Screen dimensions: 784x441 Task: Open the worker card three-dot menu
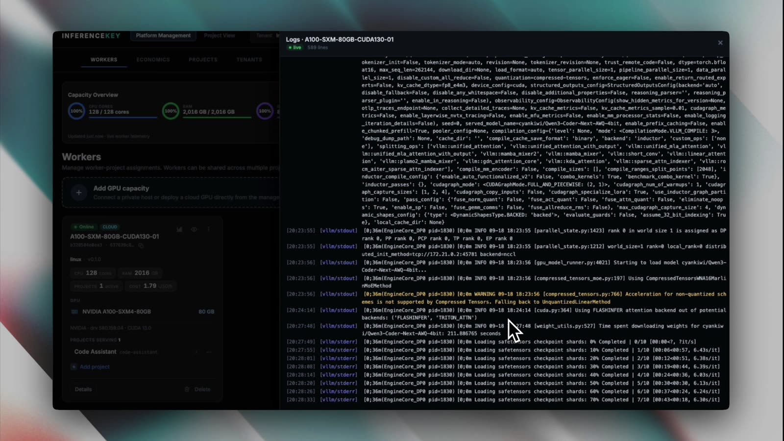pos(208,229)
